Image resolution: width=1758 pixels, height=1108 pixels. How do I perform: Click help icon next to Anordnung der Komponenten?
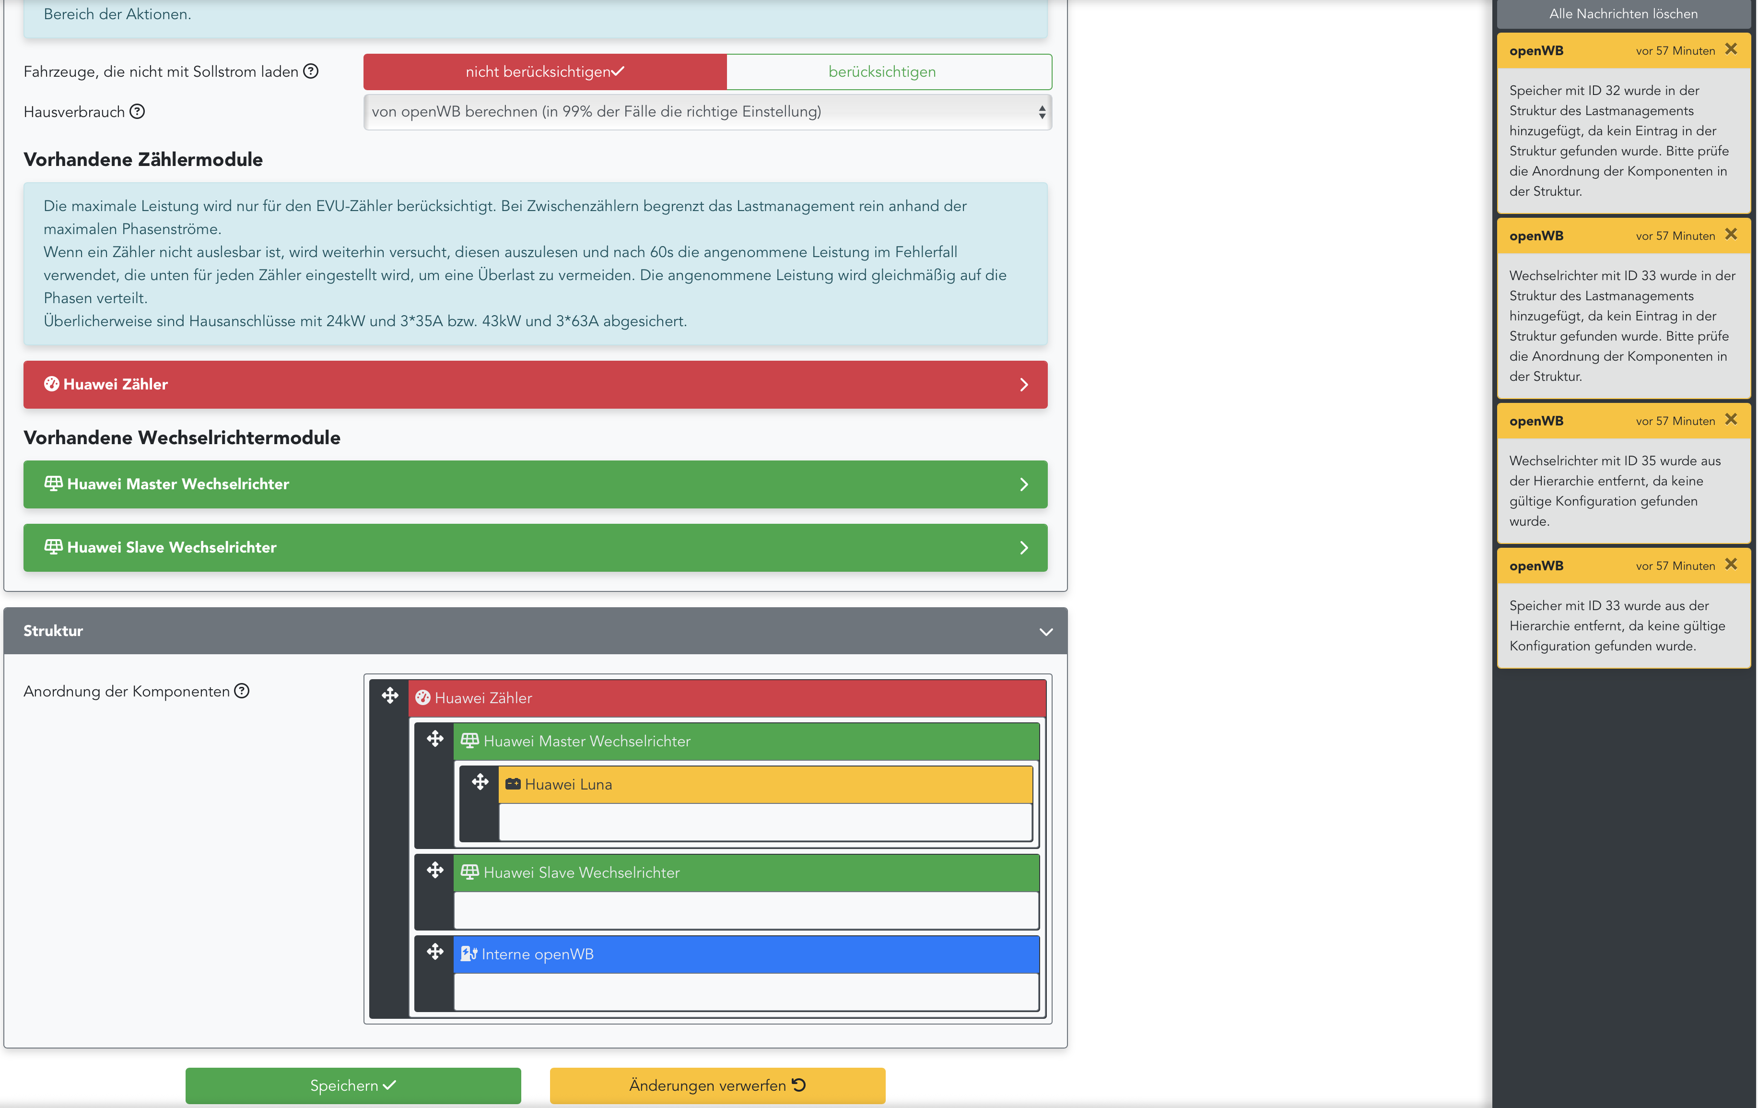click(x=242, y=691)
